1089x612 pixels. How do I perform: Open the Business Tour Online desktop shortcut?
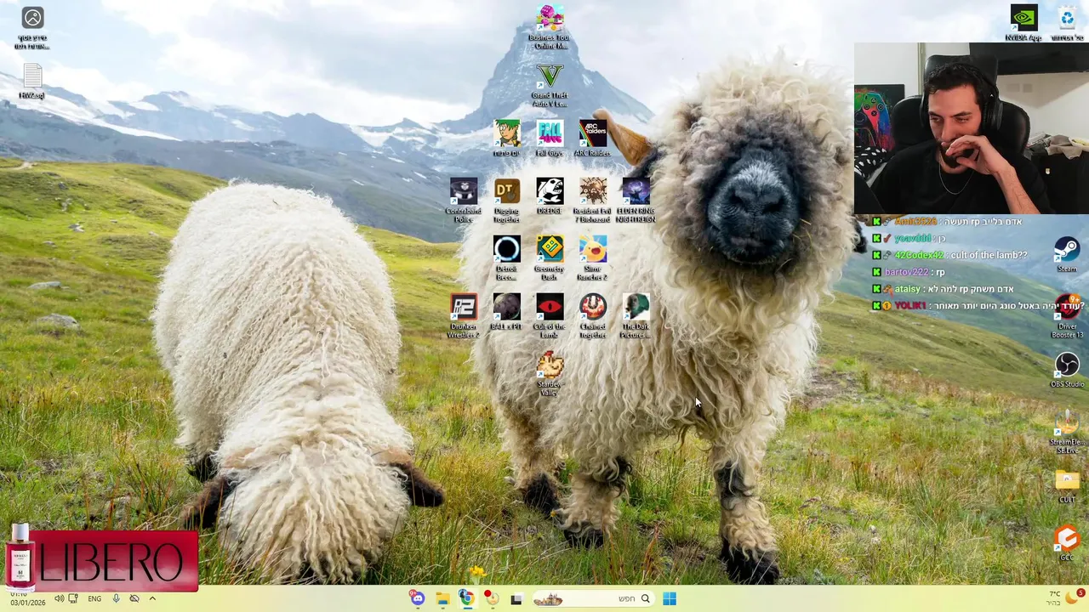click(x=549, y=26)
